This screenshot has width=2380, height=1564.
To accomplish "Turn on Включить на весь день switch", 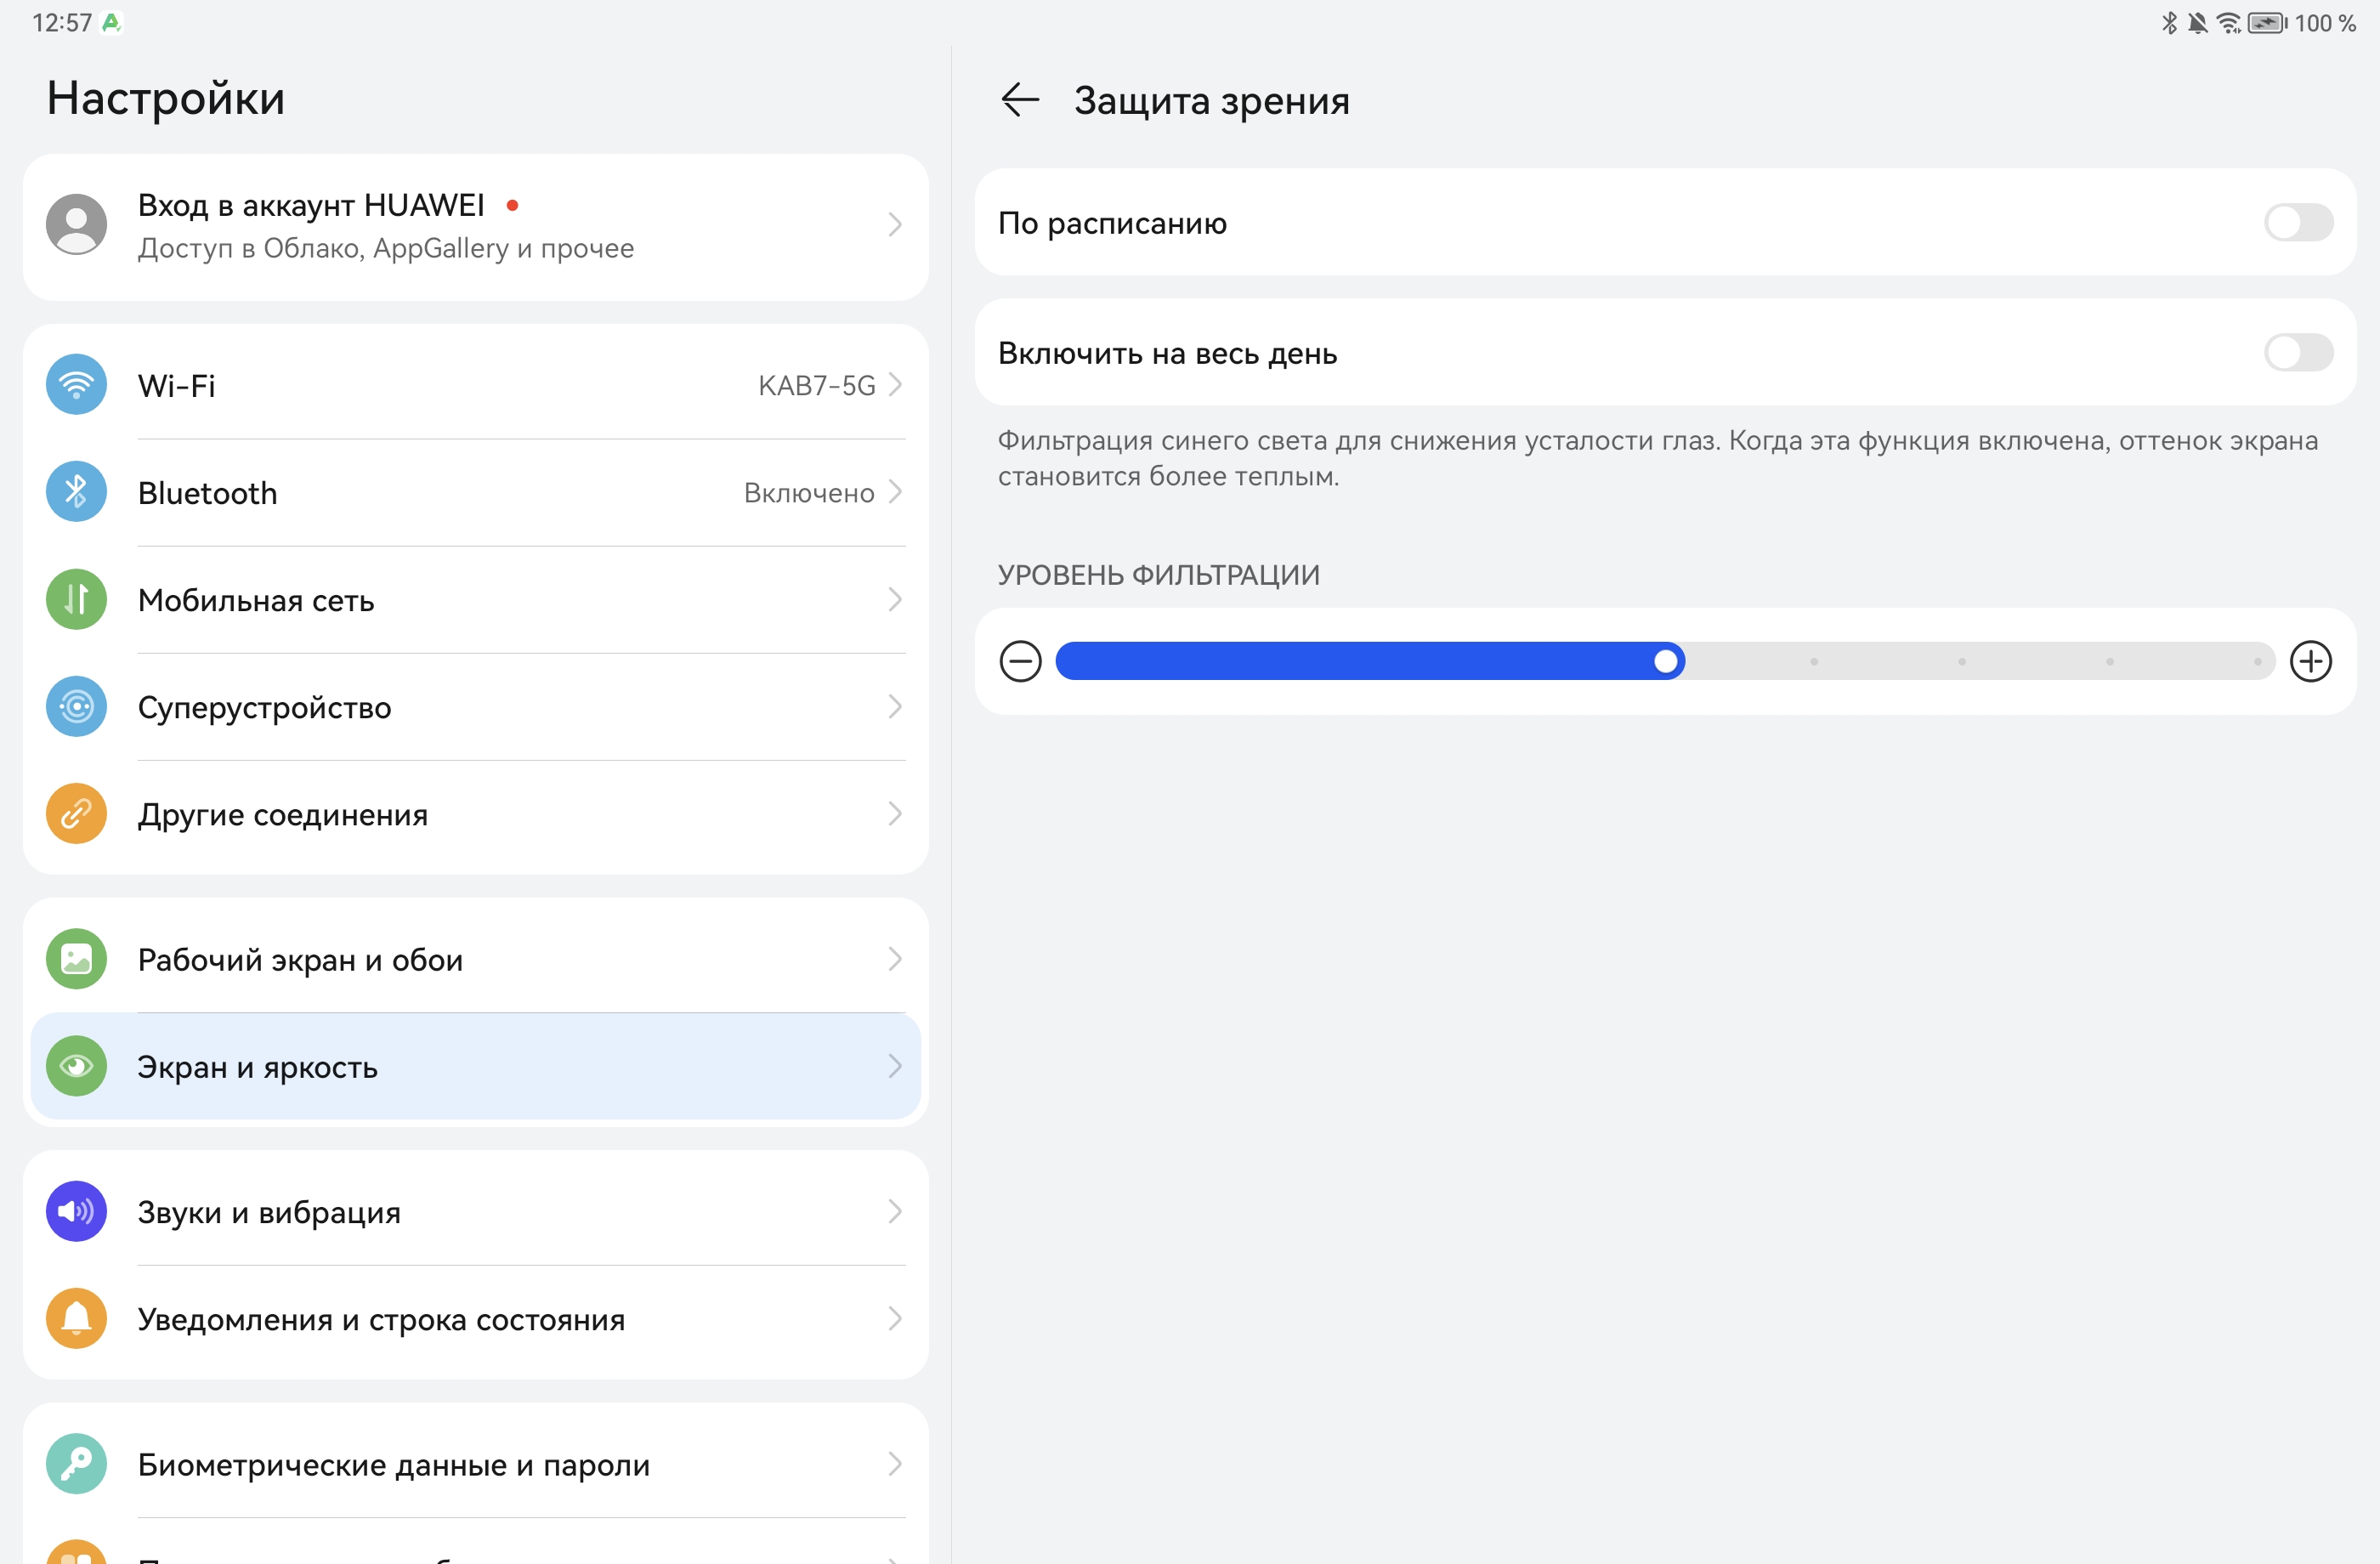I will click(x=2298, y=353).
